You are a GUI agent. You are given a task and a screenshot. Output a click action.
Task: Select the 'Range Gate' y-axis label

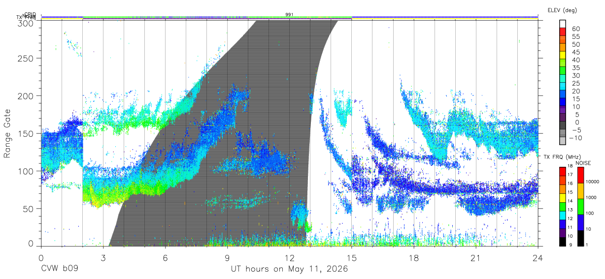click(8, 133)
